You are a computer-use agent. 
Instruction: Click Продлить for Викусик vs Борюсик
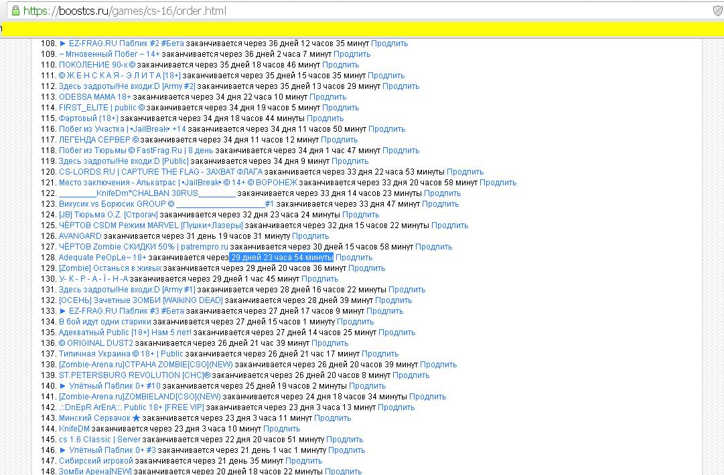[x=441, y=204]
